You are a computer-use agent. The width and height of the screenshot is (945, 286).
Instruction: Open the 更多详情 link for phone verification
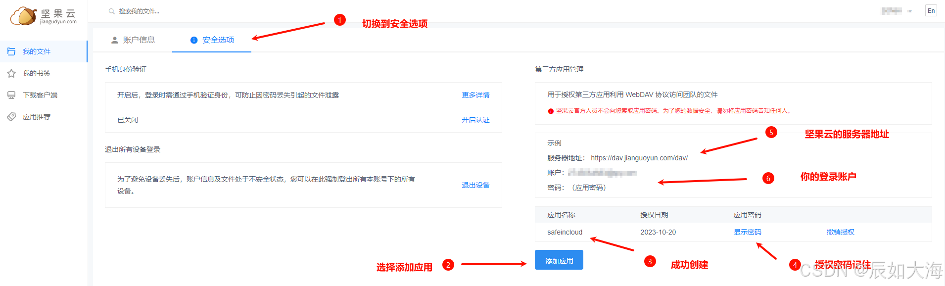[475, 95]
